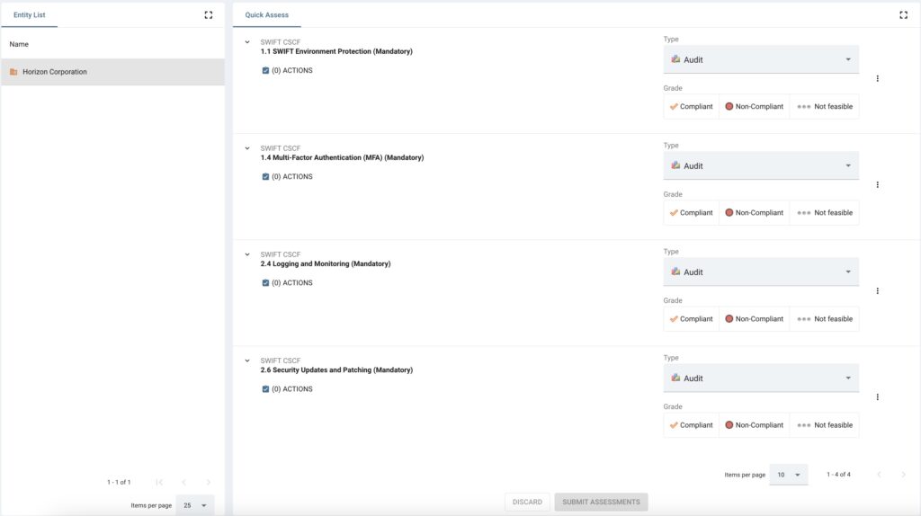This screenshot has height=516, width=921.
Task: Open more options for Logging and Monitoring
Action: [878, 291]
